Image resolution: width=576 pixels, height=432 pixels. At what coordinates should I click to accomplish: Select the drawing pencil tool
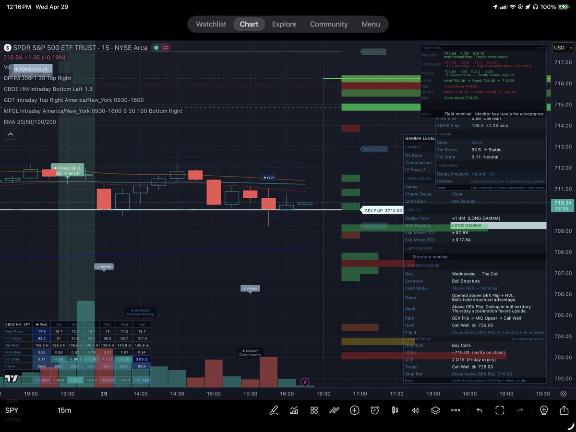click(x=274, y=410)
